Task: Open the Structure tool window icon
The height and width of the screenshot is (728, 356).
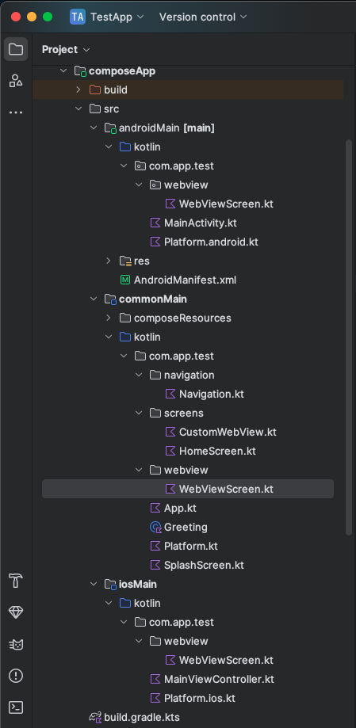Action: tap(16, 81)
